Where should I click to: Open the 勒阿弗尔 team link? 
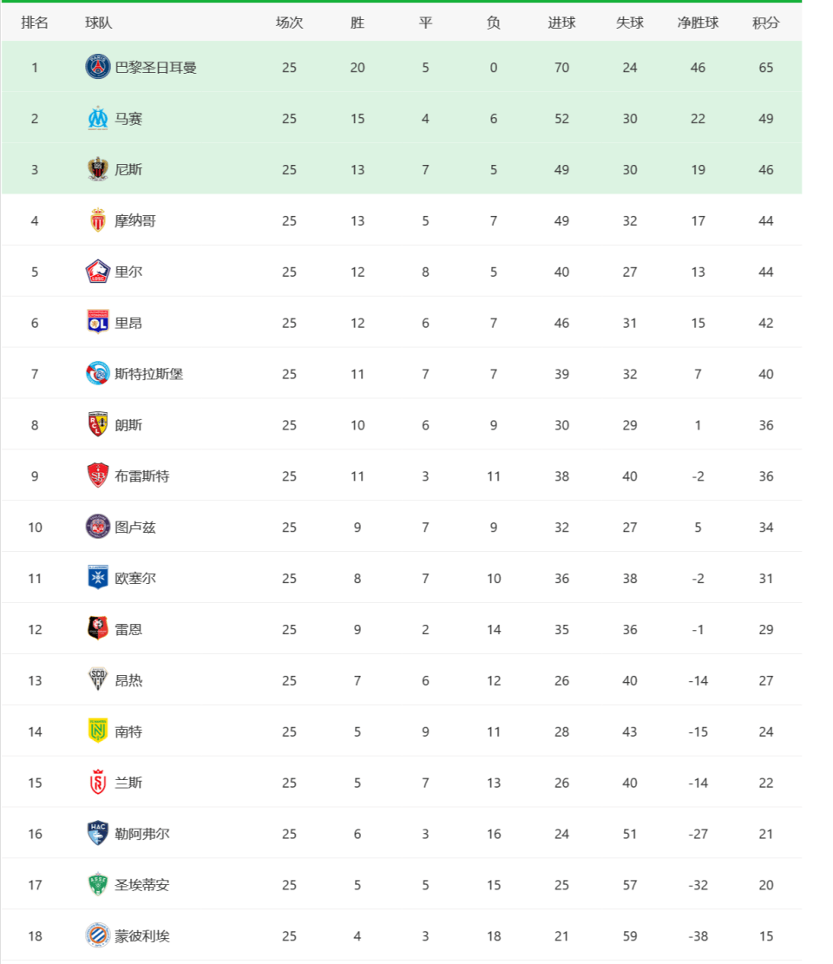pos(142,834)
